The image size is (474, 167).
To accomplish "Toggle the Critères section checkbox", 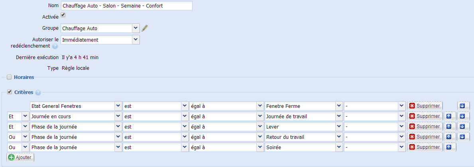I will (x=10, y=92).
